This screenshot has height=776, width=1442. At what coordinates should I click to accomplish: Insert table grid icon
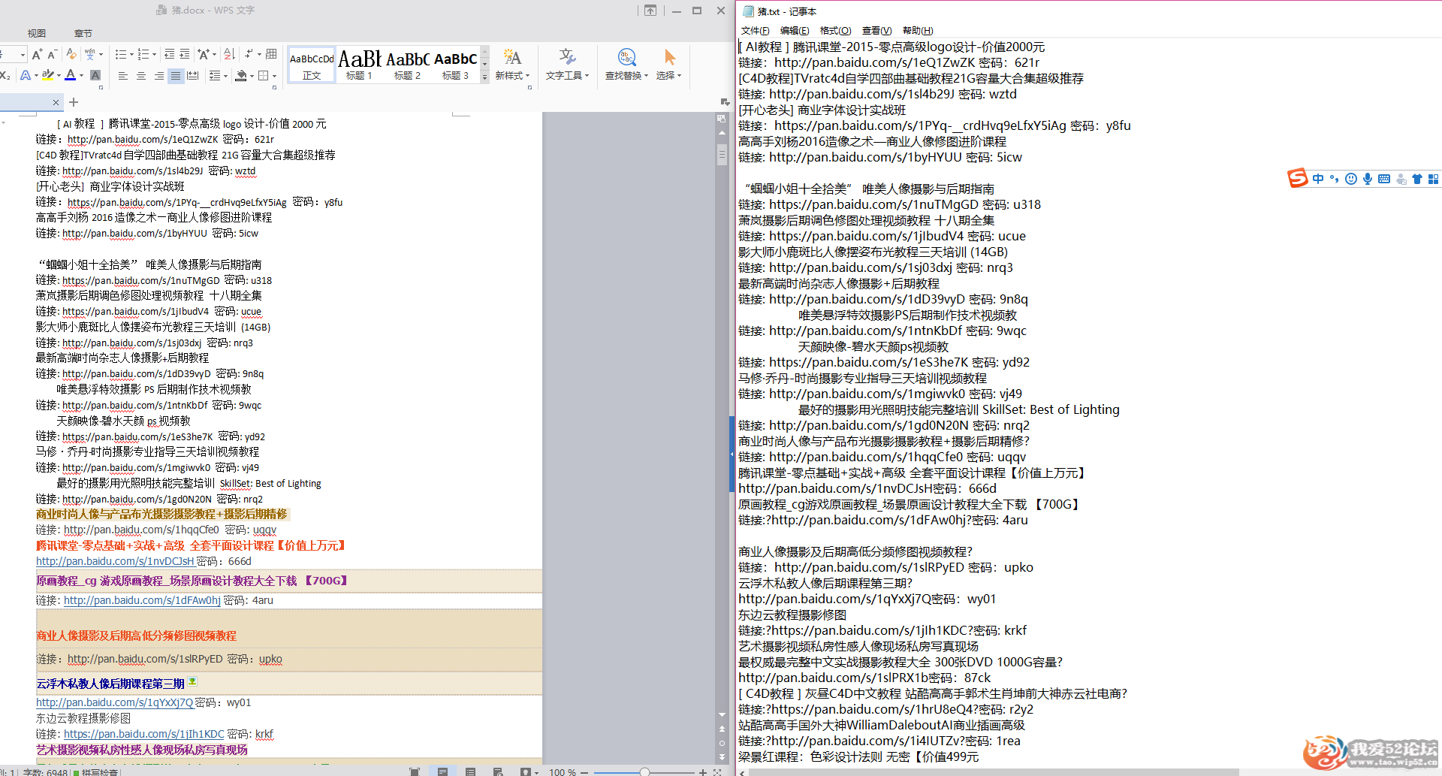[272, 55]
